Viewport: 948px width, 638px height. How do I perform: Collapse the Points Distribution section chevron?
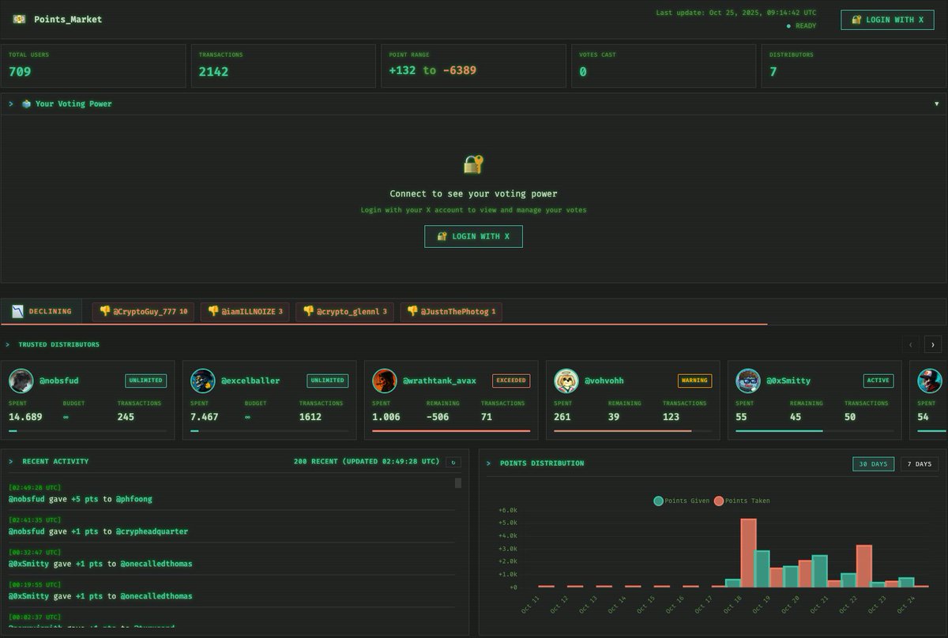[489, 463]
